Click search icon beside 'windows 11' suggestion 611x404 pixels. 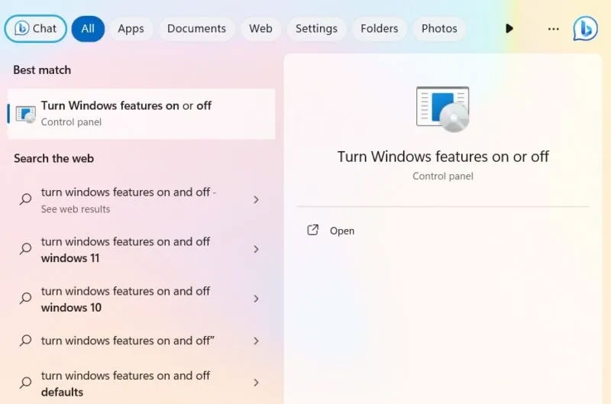point(26,249)
